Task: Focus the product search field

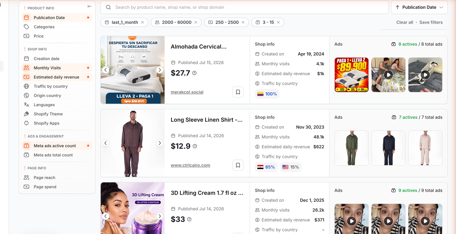Action: [x=245, y=7]
